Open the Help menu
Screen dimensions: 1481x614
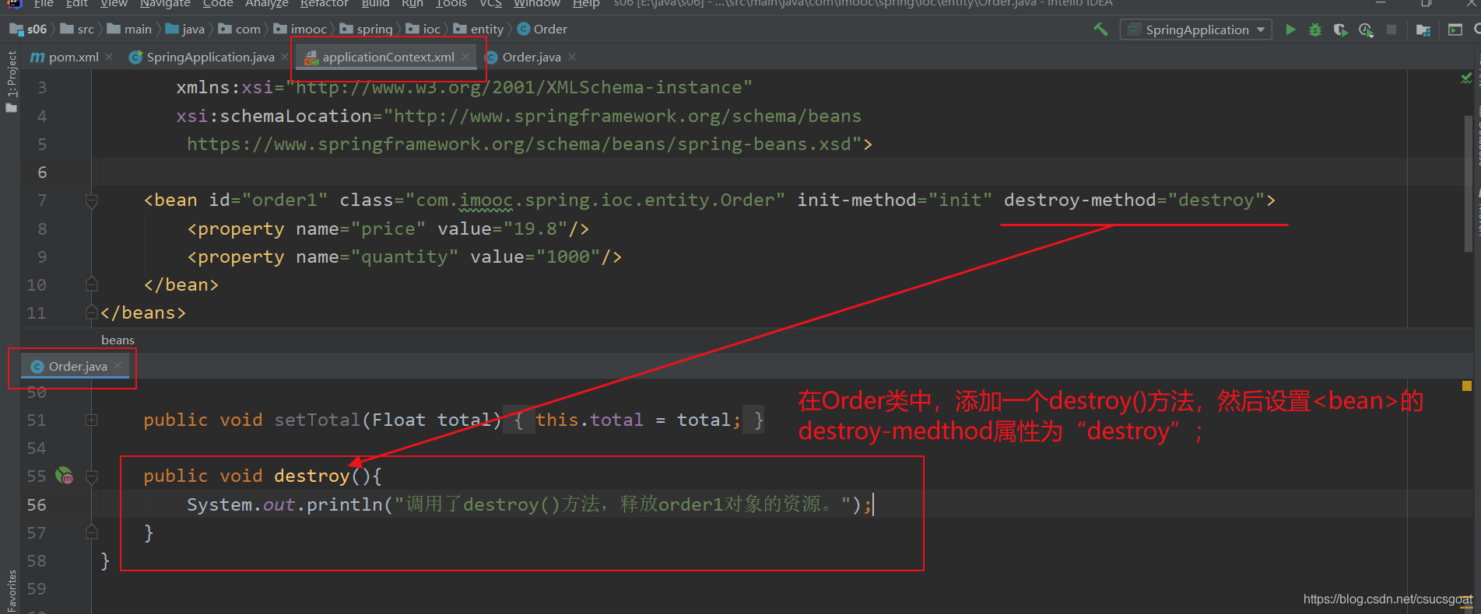coord(586,4)
